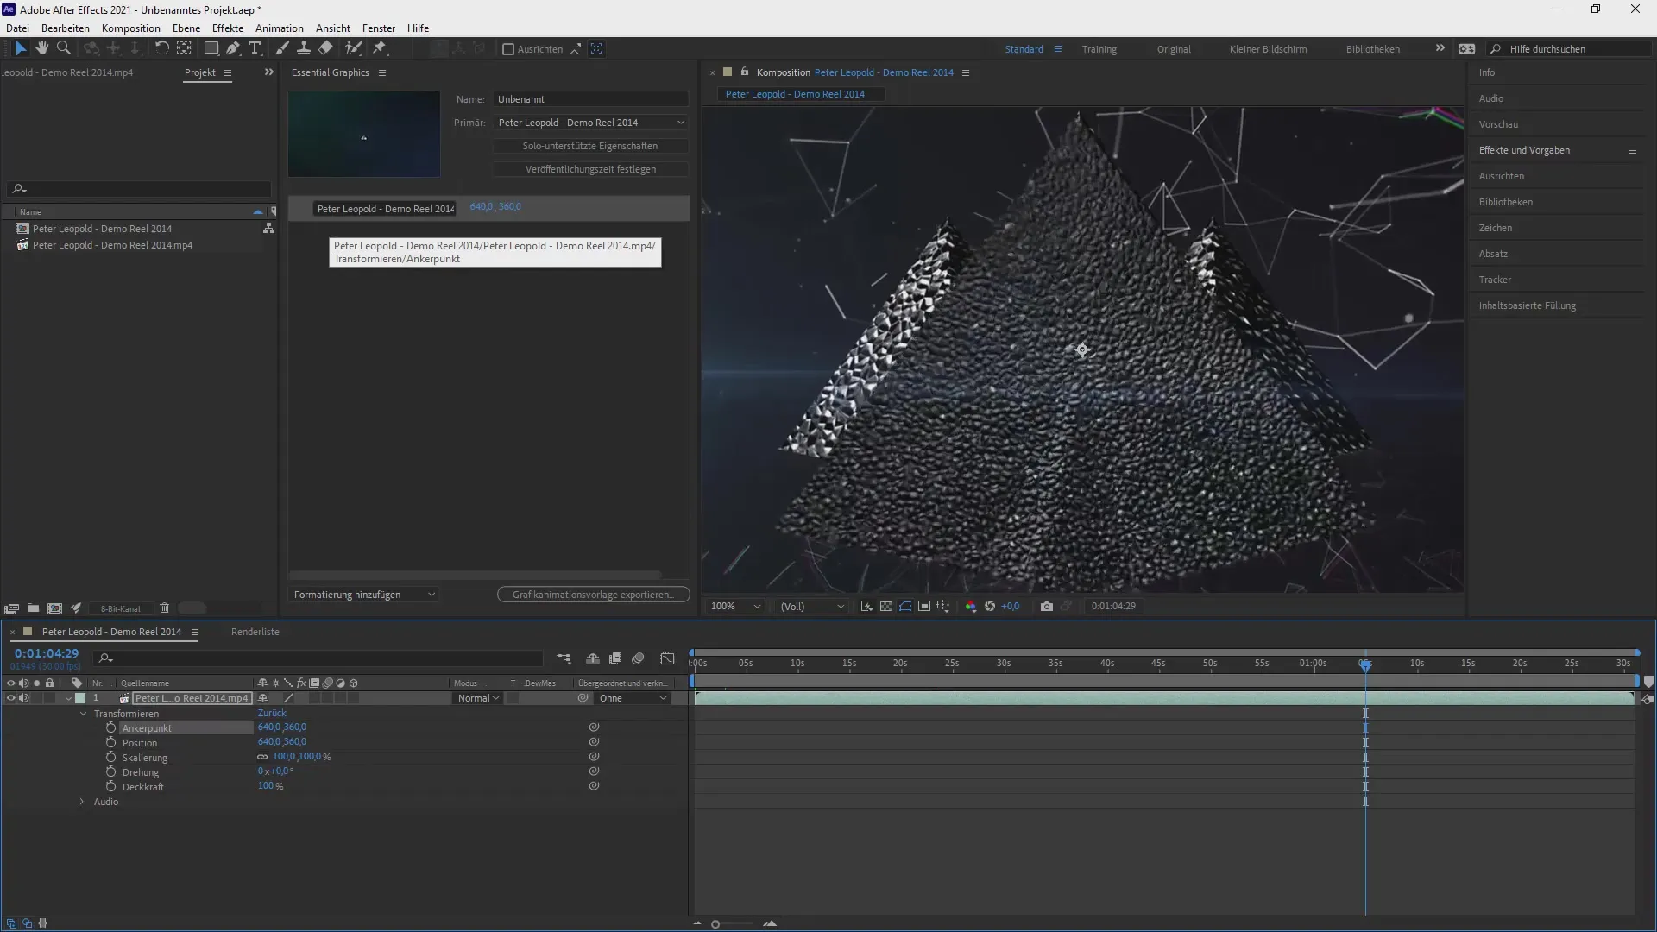Open the 100% magnification dropdown
This screenshot has height=932, width=1657.
tap(735, 607)
